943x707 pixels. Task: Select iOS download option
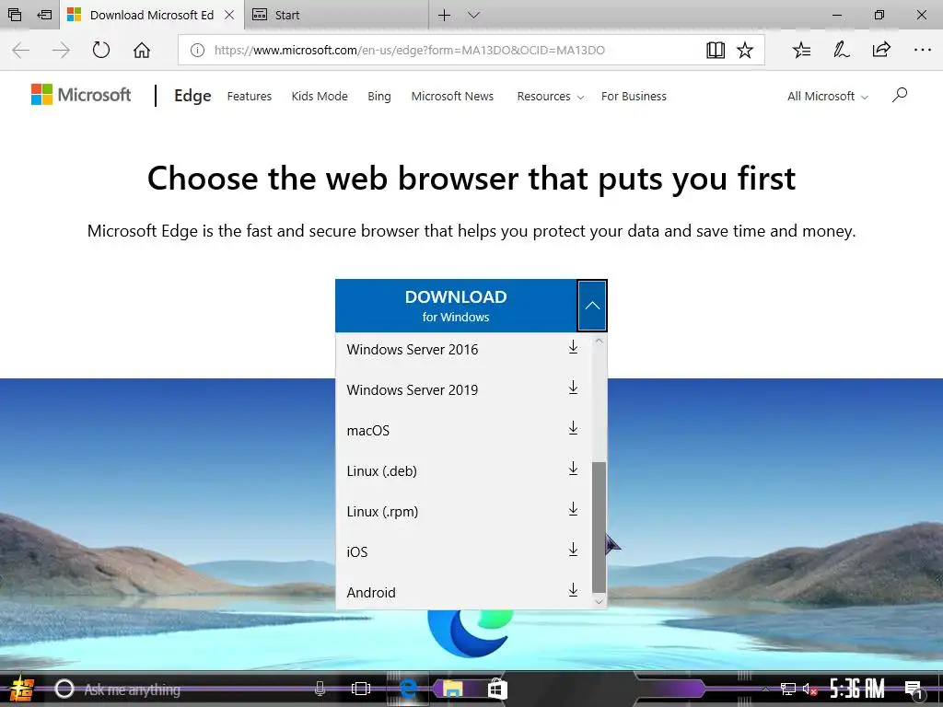(x=462, y=552)
